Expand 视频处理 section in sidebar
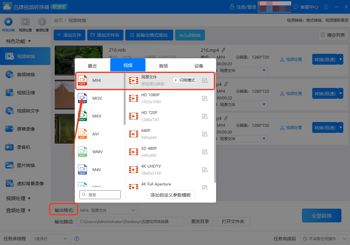350x245 pixels. pos(19,198)
